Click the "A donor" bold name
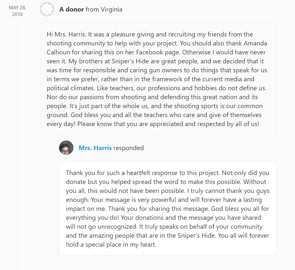This screenshot has width=295, height=270. (x=72, y=9)
